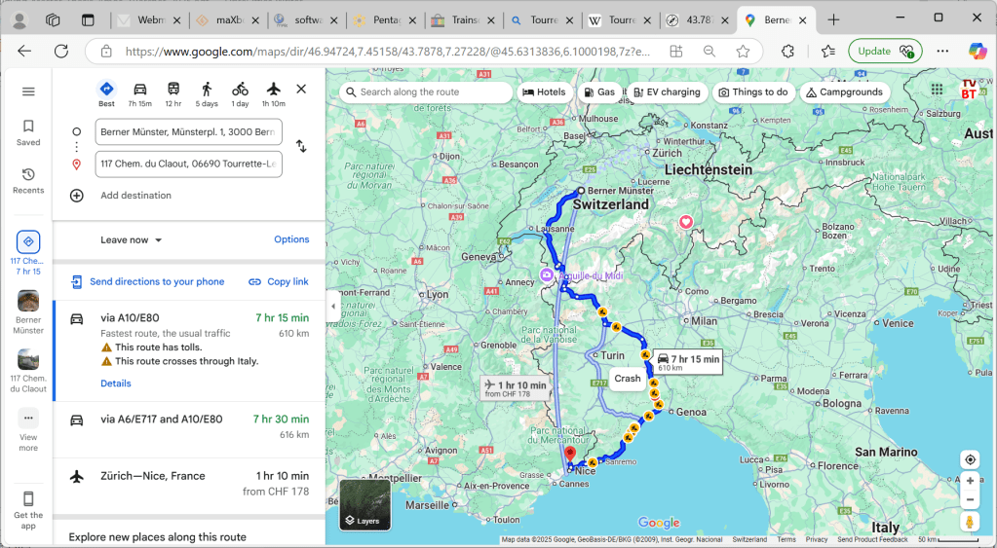Open Details for the A10/E80 route
This screenshot has width=997, height=548.
click(115, 384)
